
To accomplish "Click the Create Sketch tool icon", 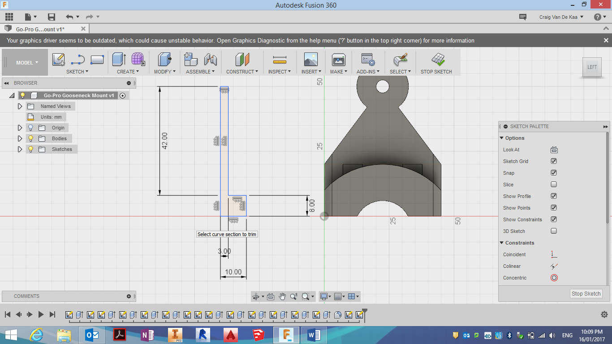I will (x=58, y=60).
